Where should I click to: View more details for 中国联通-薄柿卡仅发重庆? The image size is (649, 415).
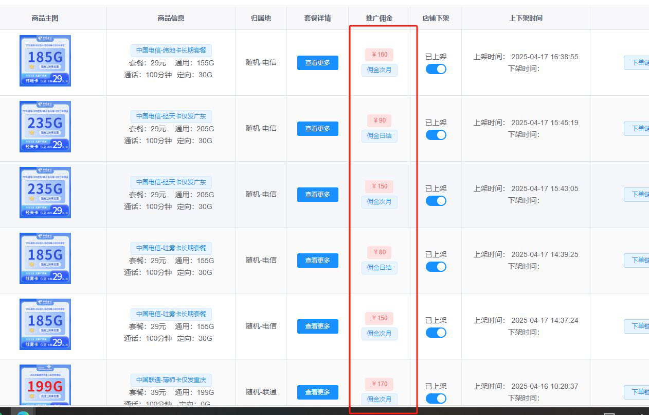pyautogui.click(x=318, y=392)
